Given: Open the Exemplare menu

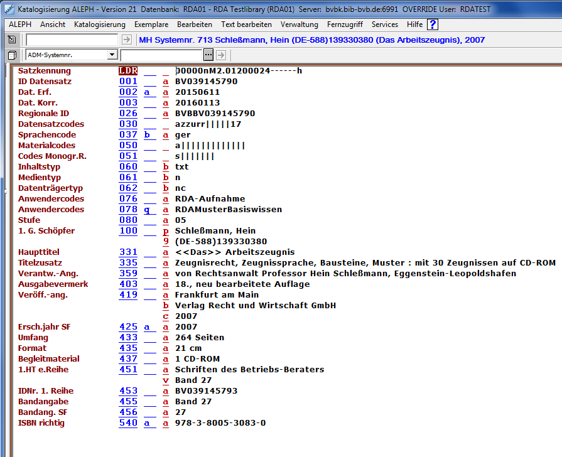Looking at the screenshot, I should 151,24.
